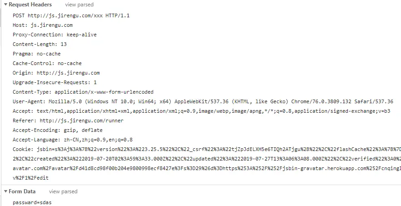
Task: Click 'view parsed' beside Request Headers
Action: click(x=79, y=5)
